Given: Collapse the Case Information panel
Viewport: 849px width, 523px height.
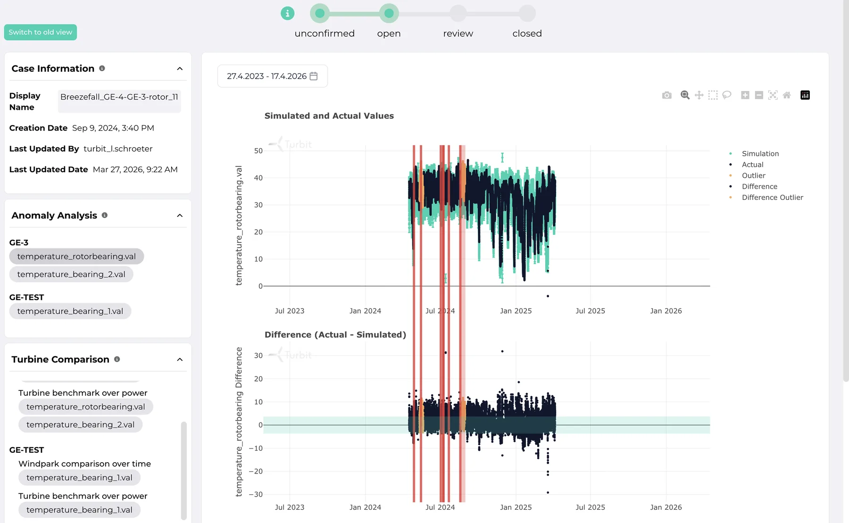Looking at the screenshot, I should coord(180,69).
